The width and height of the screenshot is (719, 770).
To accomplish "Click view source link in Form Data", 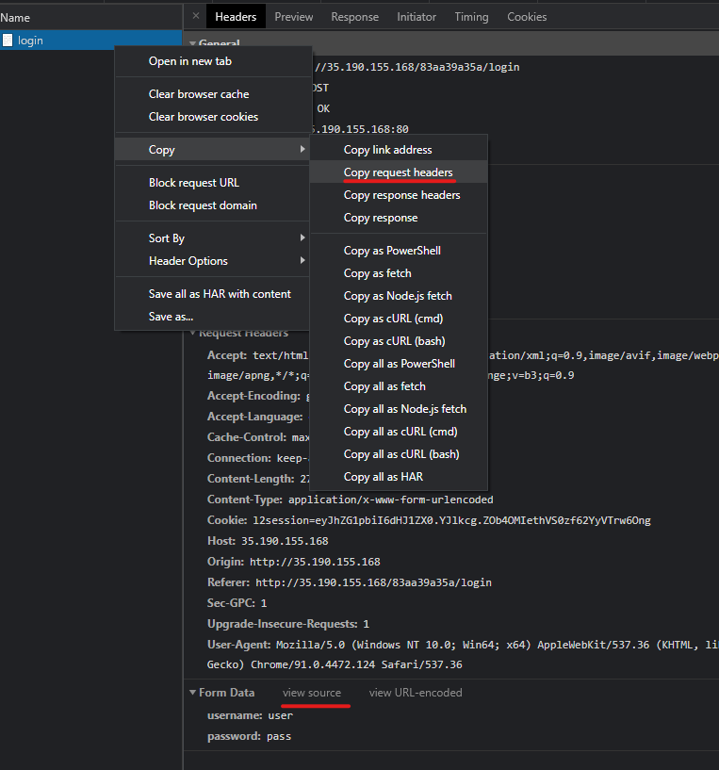I will click(x=312, y=693).
